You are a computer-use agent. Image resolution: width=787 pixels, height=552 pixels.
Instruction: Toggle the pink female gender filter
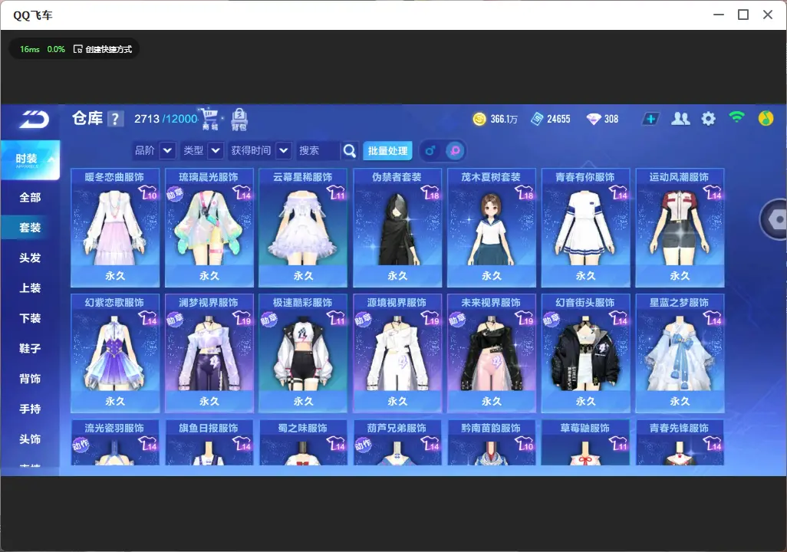455,150
